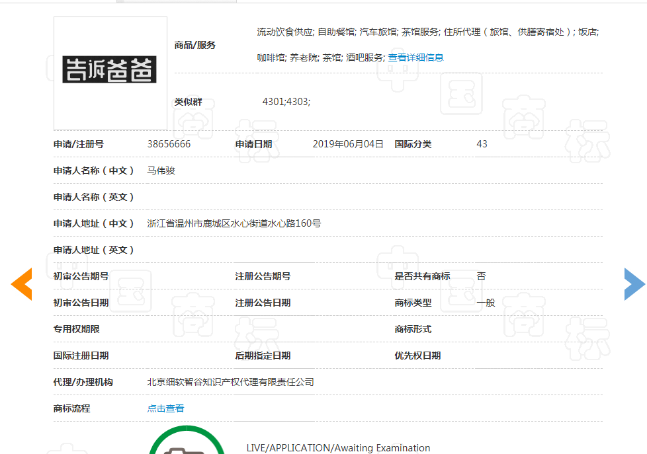647x454 pixels.
Task: Click the 养老院 service entry
Action: (x=304, y=57)
